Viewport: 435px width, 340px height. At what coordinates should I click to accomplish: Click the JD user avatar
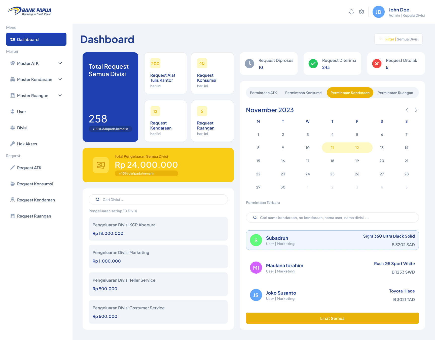tap(379, 12)
